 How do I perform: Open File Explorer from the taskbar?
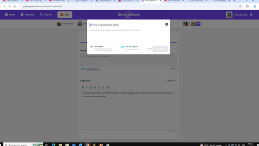60,145
